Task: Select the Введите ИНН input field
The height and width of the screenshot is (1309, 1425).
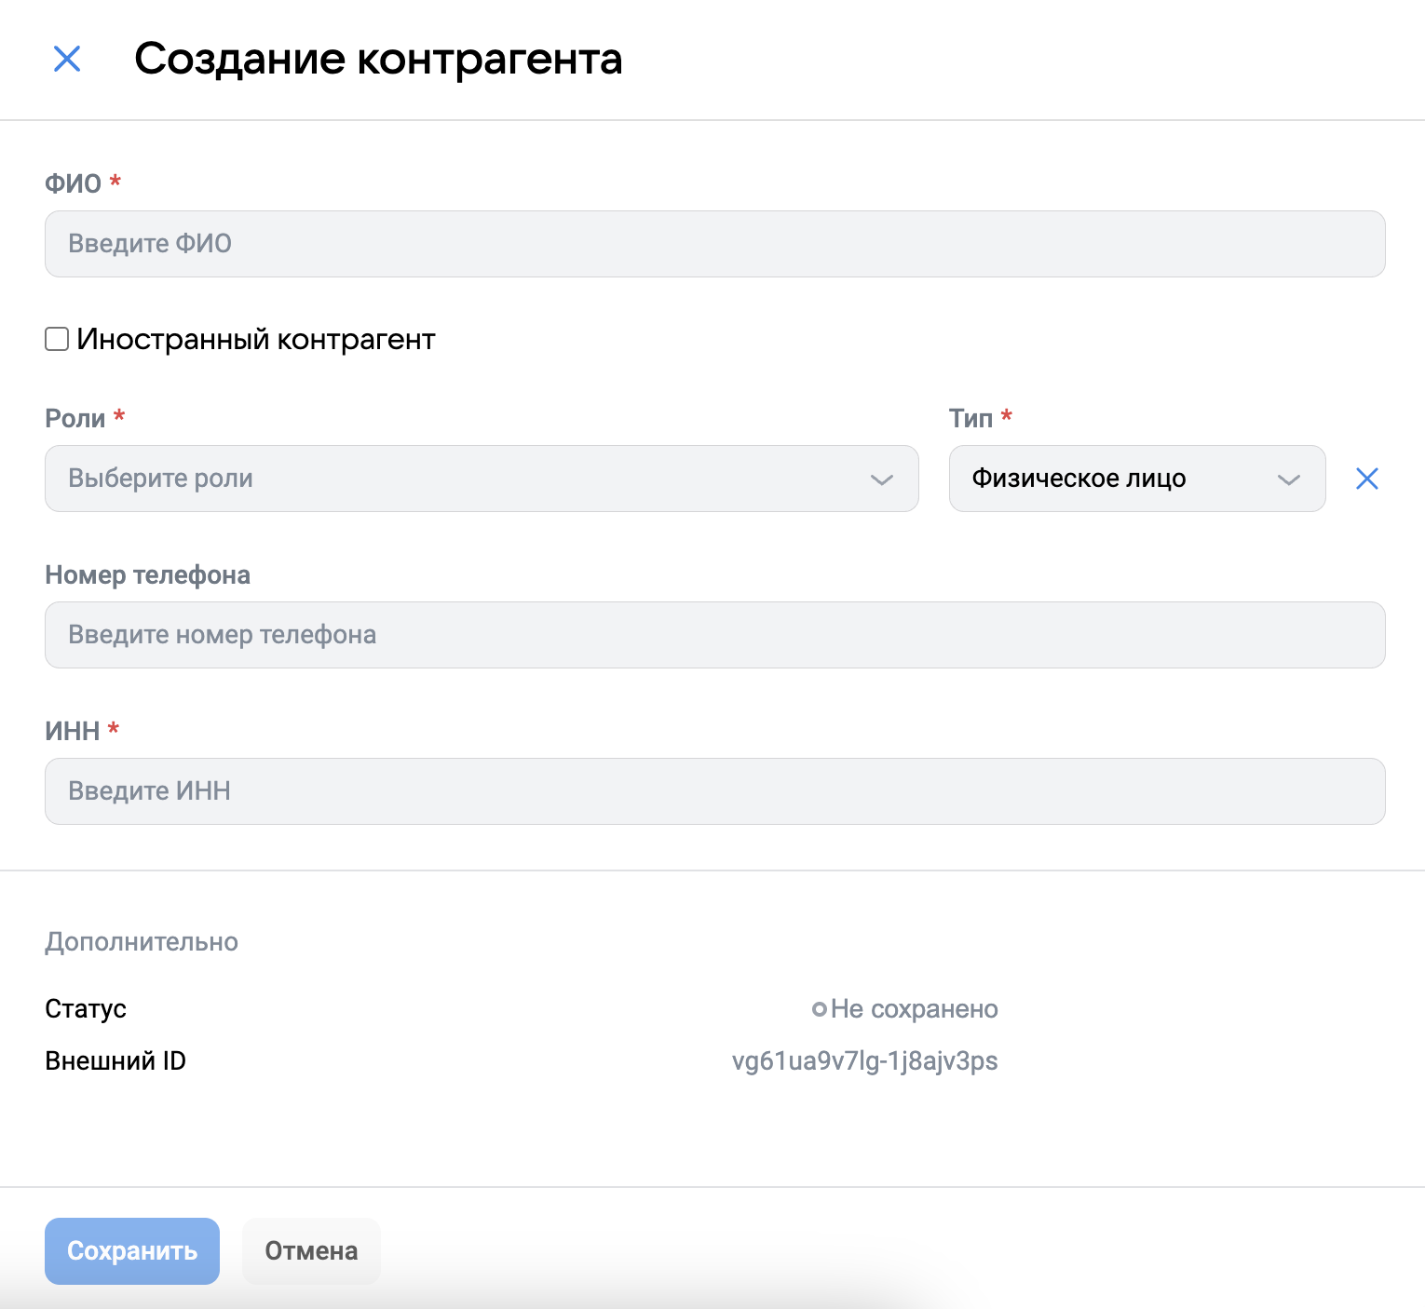Action: click(714, 791)
